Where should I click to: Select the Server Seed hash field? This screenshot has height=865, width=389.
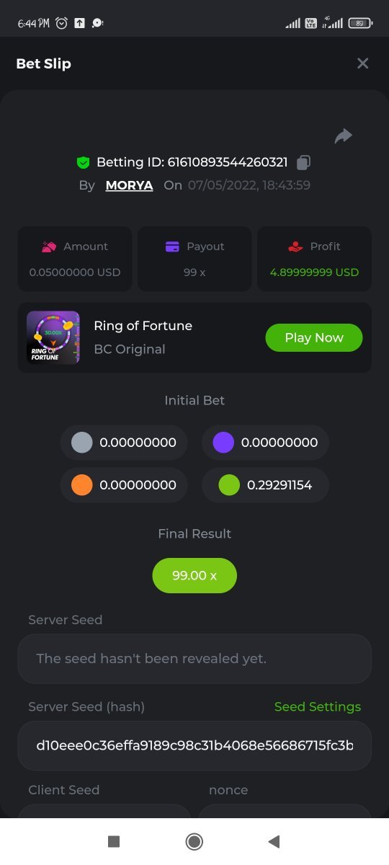pyautogui.click(x=194, y=745)
